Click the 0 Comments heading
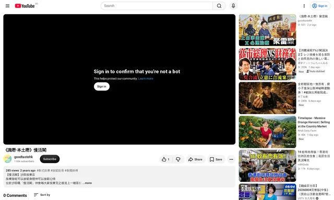The width and height of the screenshot is (334, 200). click(15, 195)
